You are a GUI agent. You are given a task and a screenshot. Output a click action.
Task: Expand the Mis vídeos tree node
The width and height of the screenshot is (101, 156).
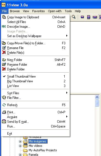20,146
